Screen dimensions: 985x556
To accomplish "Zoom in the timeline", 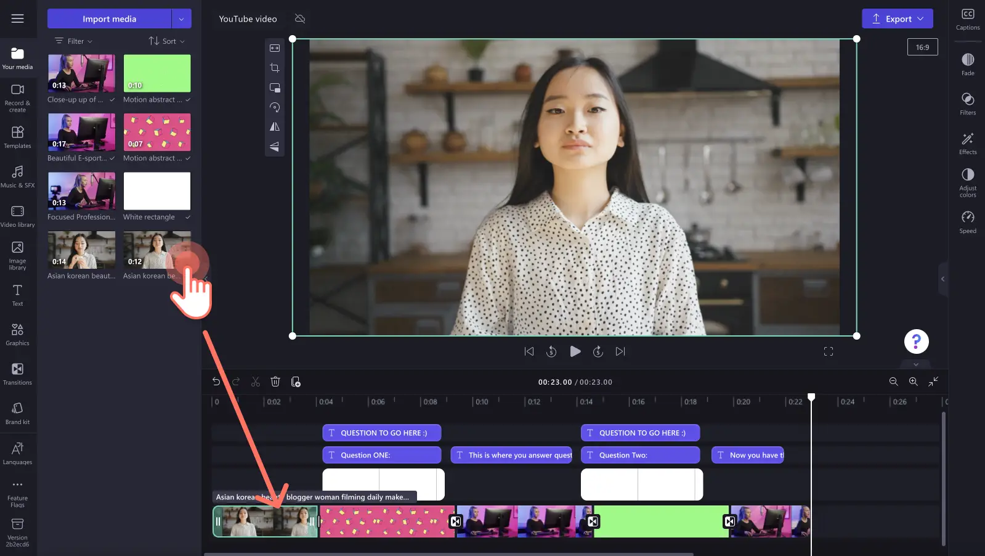I will click(914, 382).
